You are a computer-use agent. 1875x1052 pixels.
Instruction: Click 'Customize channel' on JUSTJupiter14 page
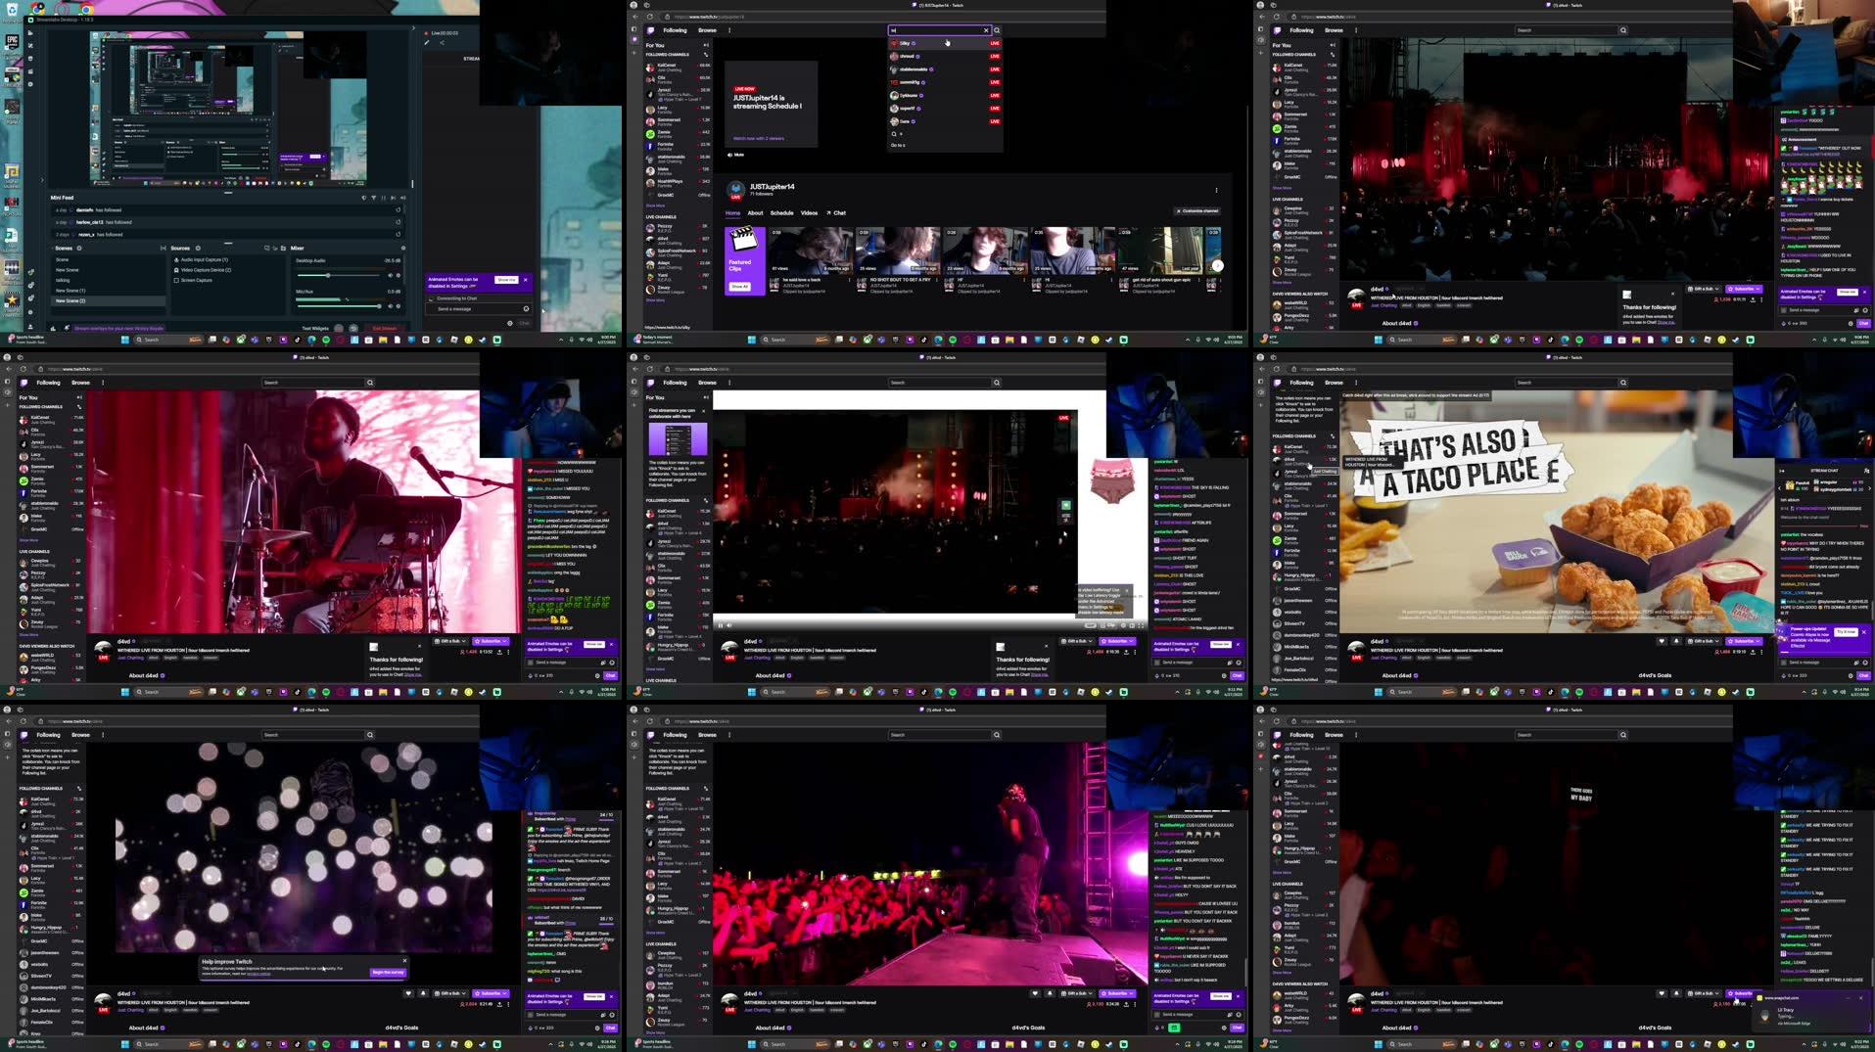[1197, 210]
